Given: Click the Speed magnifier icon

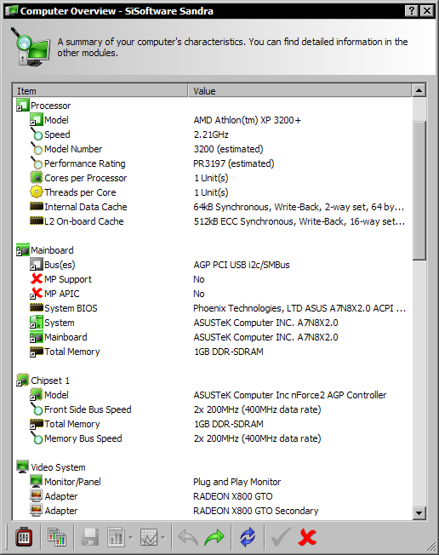Looking at the screenshot, I should point(36,134).
